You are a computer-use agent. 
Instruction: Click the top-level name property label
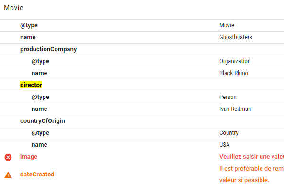coord(28,37)
